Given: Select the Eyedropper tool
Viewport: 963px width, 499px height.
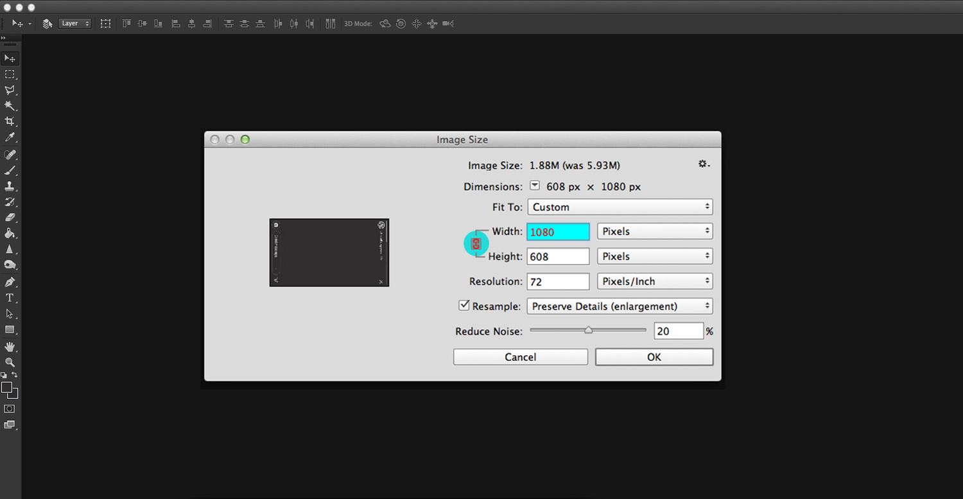Looking at the screenshot, I should click(10, 137).
